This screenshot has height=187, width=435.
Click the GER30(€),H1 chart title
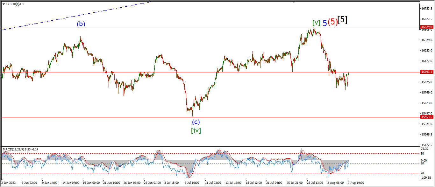pyautogui.click(x=15, y=4)
